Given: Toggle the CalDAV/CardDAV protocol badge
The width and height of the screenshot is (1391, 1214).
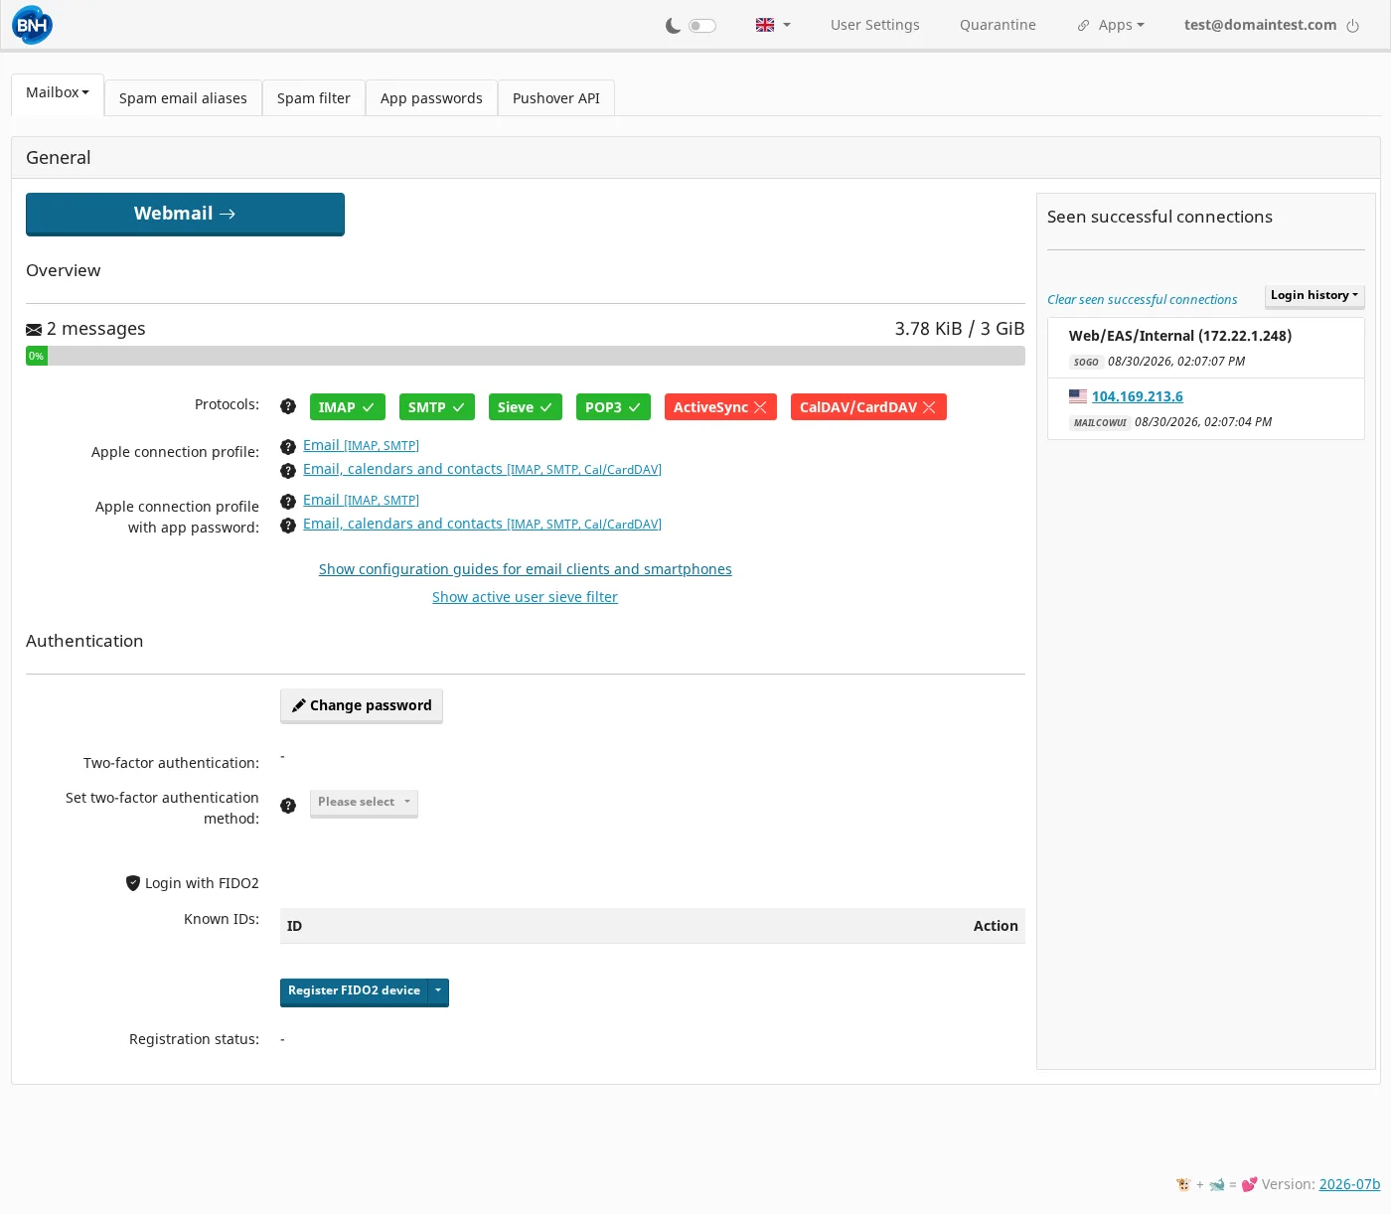Looking at the screenshot, I should coord(868,407).
